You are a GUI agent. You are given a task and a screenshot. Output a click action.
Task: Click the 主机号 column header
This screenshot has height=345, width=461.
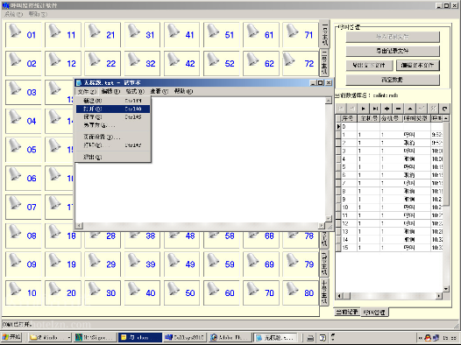pyautogui.click(x=369, y=118)
